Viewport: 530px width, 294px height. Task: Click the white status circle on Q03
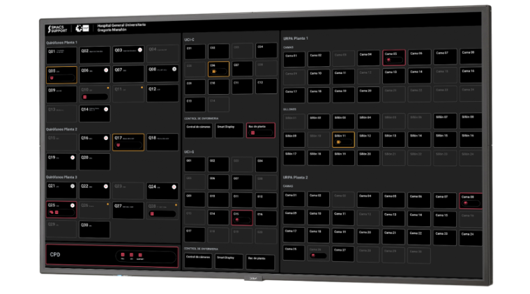(139, 50)
